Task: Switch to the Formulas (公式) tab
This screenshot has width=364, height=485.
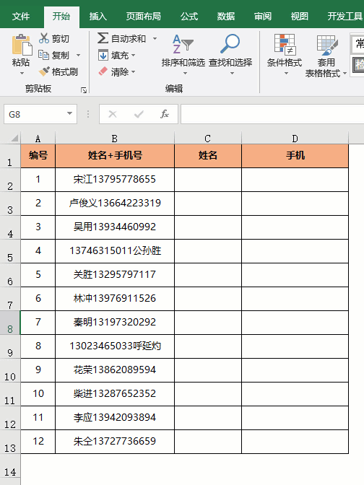Action: click(x=189, y=17)
